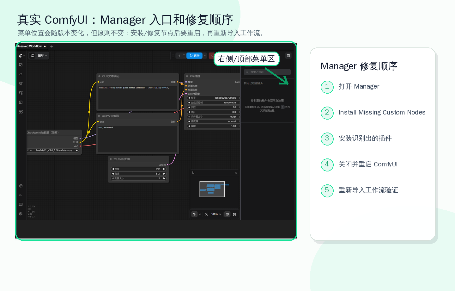Collapse the first CLIP文本编码 node dot
Screen dimensions: 455x291
[99, 76]
